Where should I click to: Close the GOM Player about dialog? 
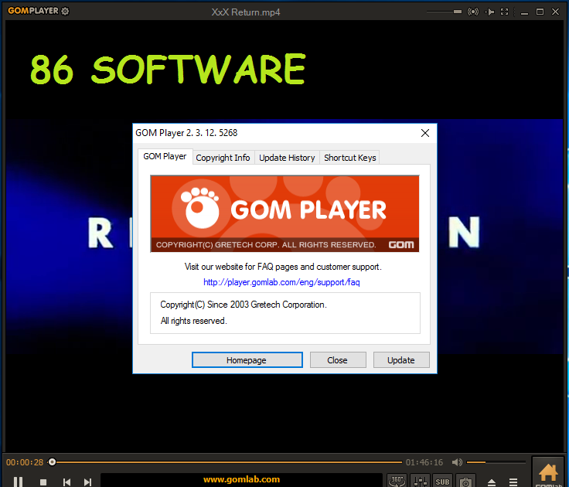(425, 133)
